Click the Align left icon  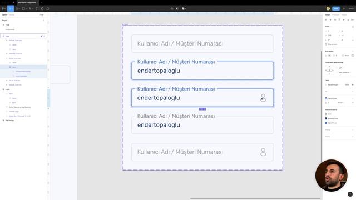326,20
